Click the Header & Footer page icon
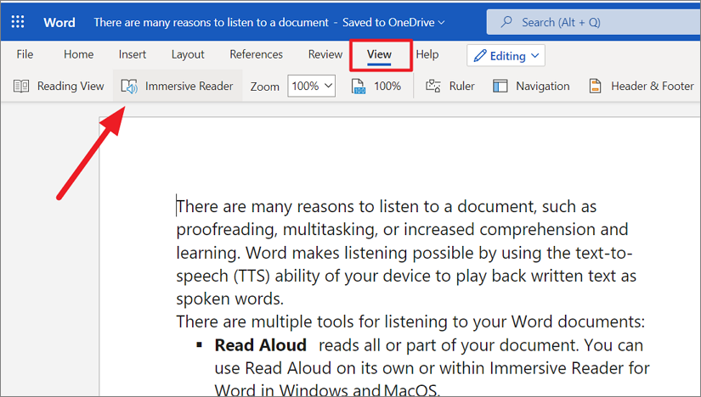This screenshot has height=397, width=701. click(x=595, y=86)
